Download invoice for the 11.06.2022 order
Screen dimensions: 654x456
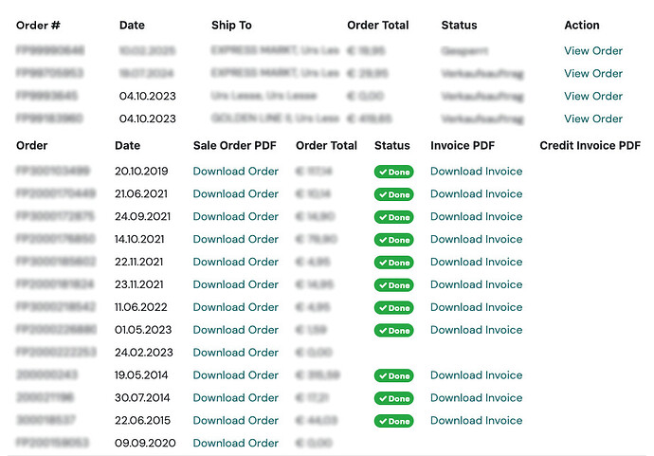click(x=477, y=307)
